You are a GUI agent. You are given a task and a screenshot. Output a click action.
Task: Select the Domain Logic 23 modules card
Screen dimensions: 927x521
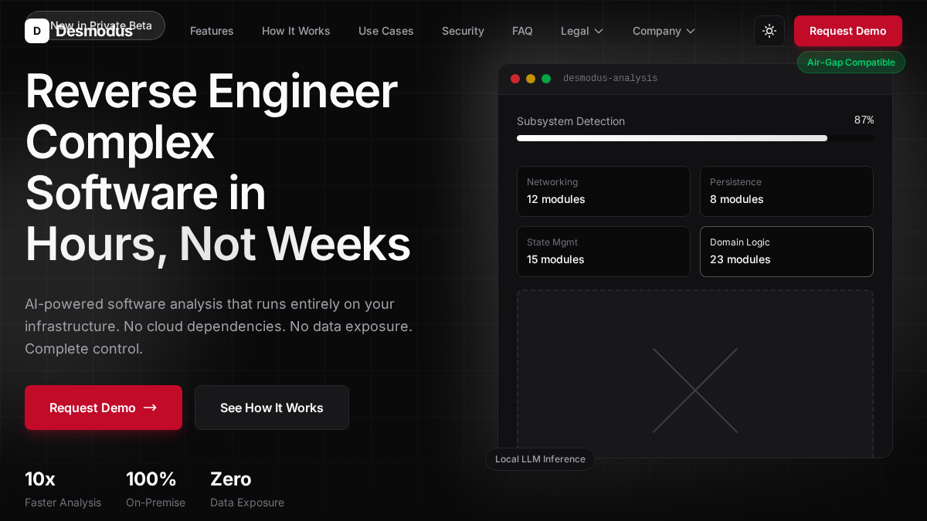click(x=786, y=252)
